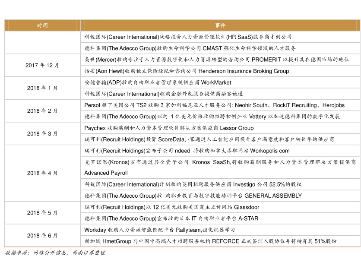Click the Recruit Holdings ScoreData investment row

(x=209, y=139)
